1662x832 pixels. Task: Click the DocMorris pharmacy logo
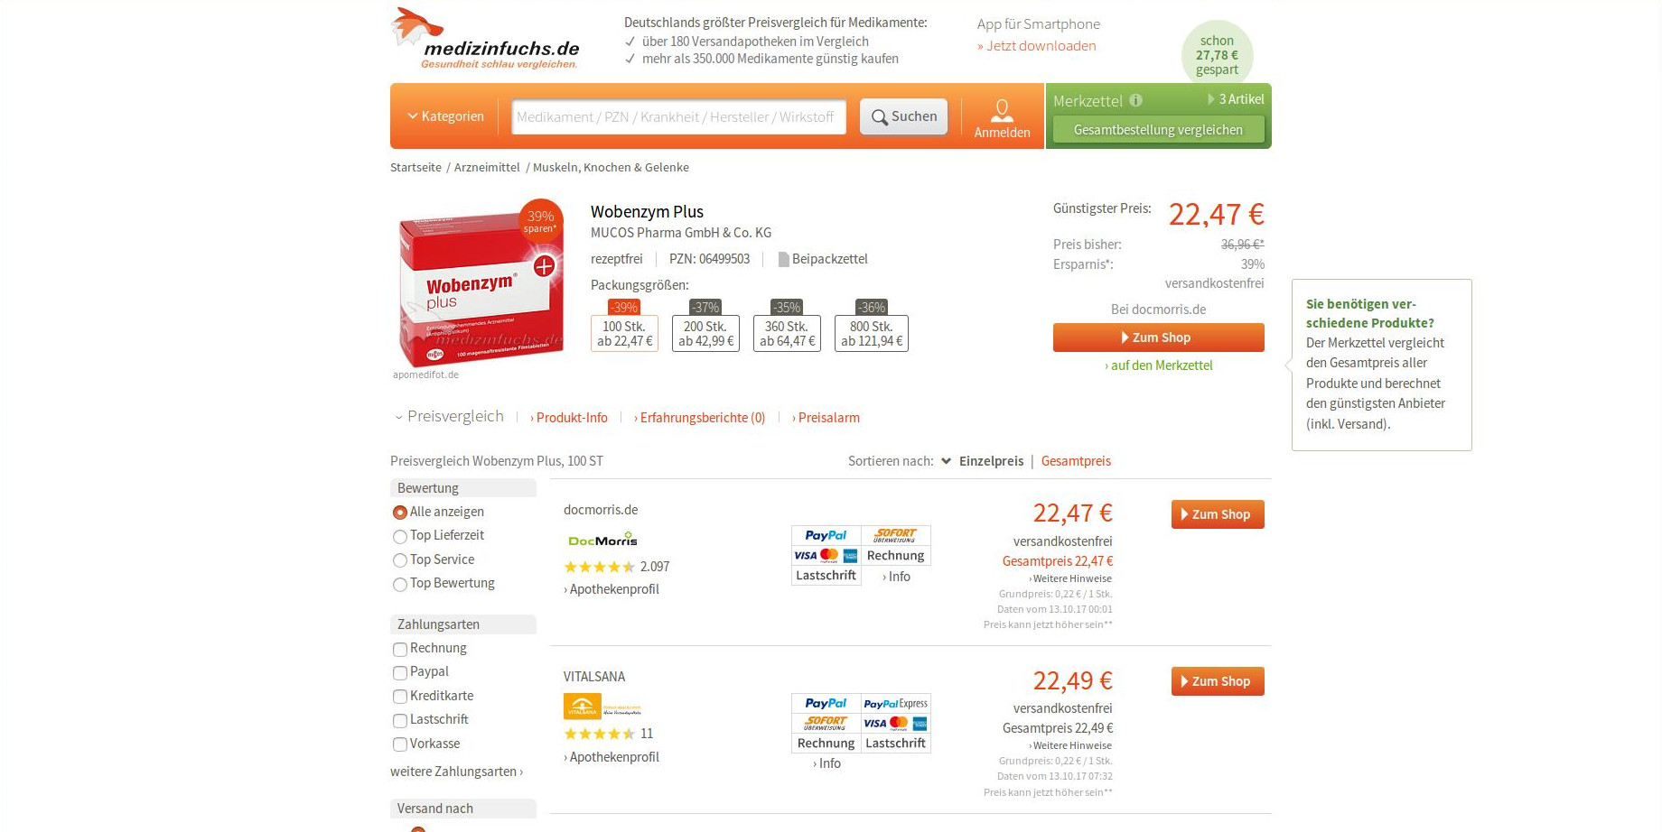602,540
